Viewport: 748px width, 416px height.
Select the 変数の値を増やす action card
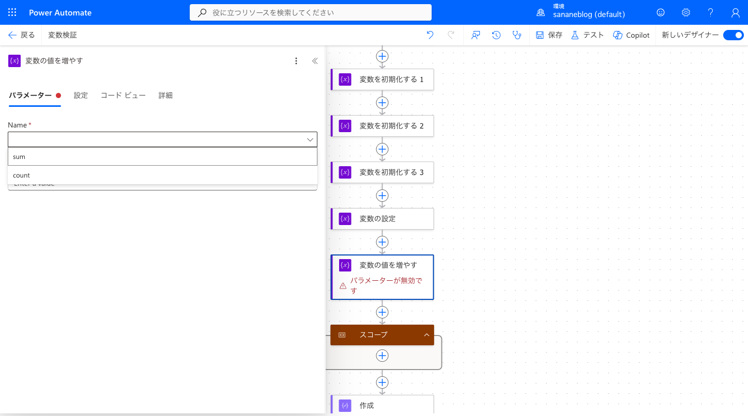point(382,277)
